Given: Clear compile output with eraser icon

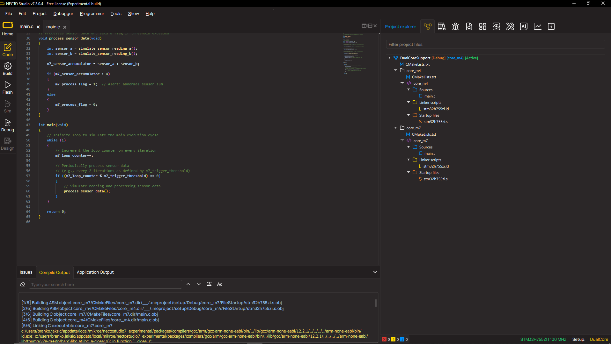Looking at the screenshot, I should 22,284.
